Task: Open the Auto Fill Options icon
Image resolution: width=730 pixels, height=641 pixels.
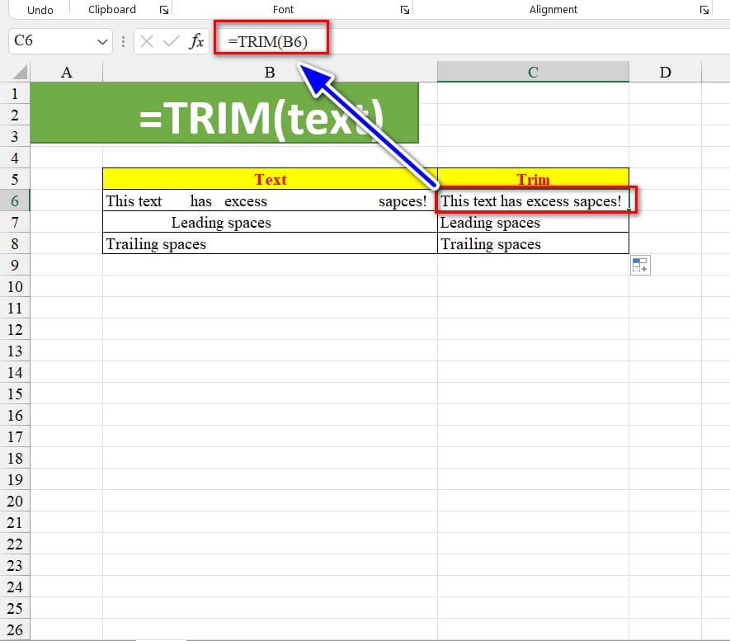Action: 640,265
